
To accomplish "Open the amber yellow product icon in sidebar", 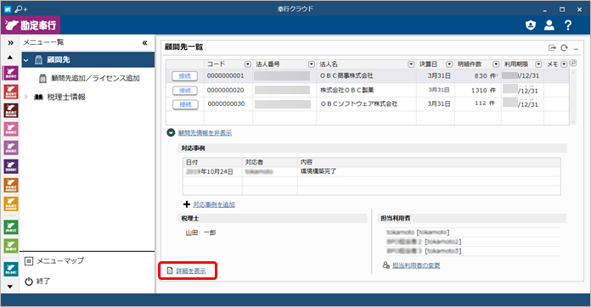I will coord(11,204).
